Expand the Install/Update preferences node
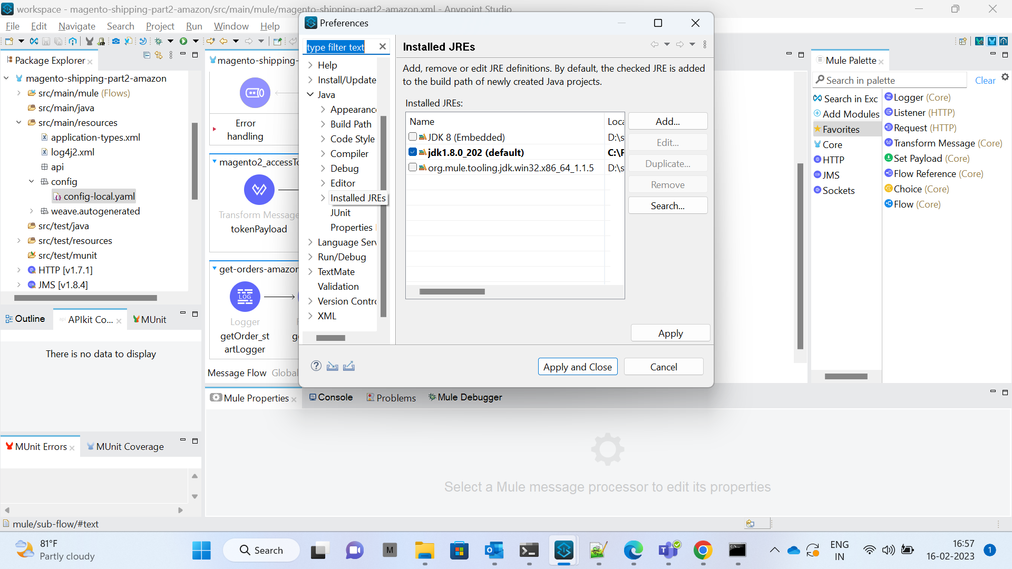 pyautogui.click(x=310, y=80)
